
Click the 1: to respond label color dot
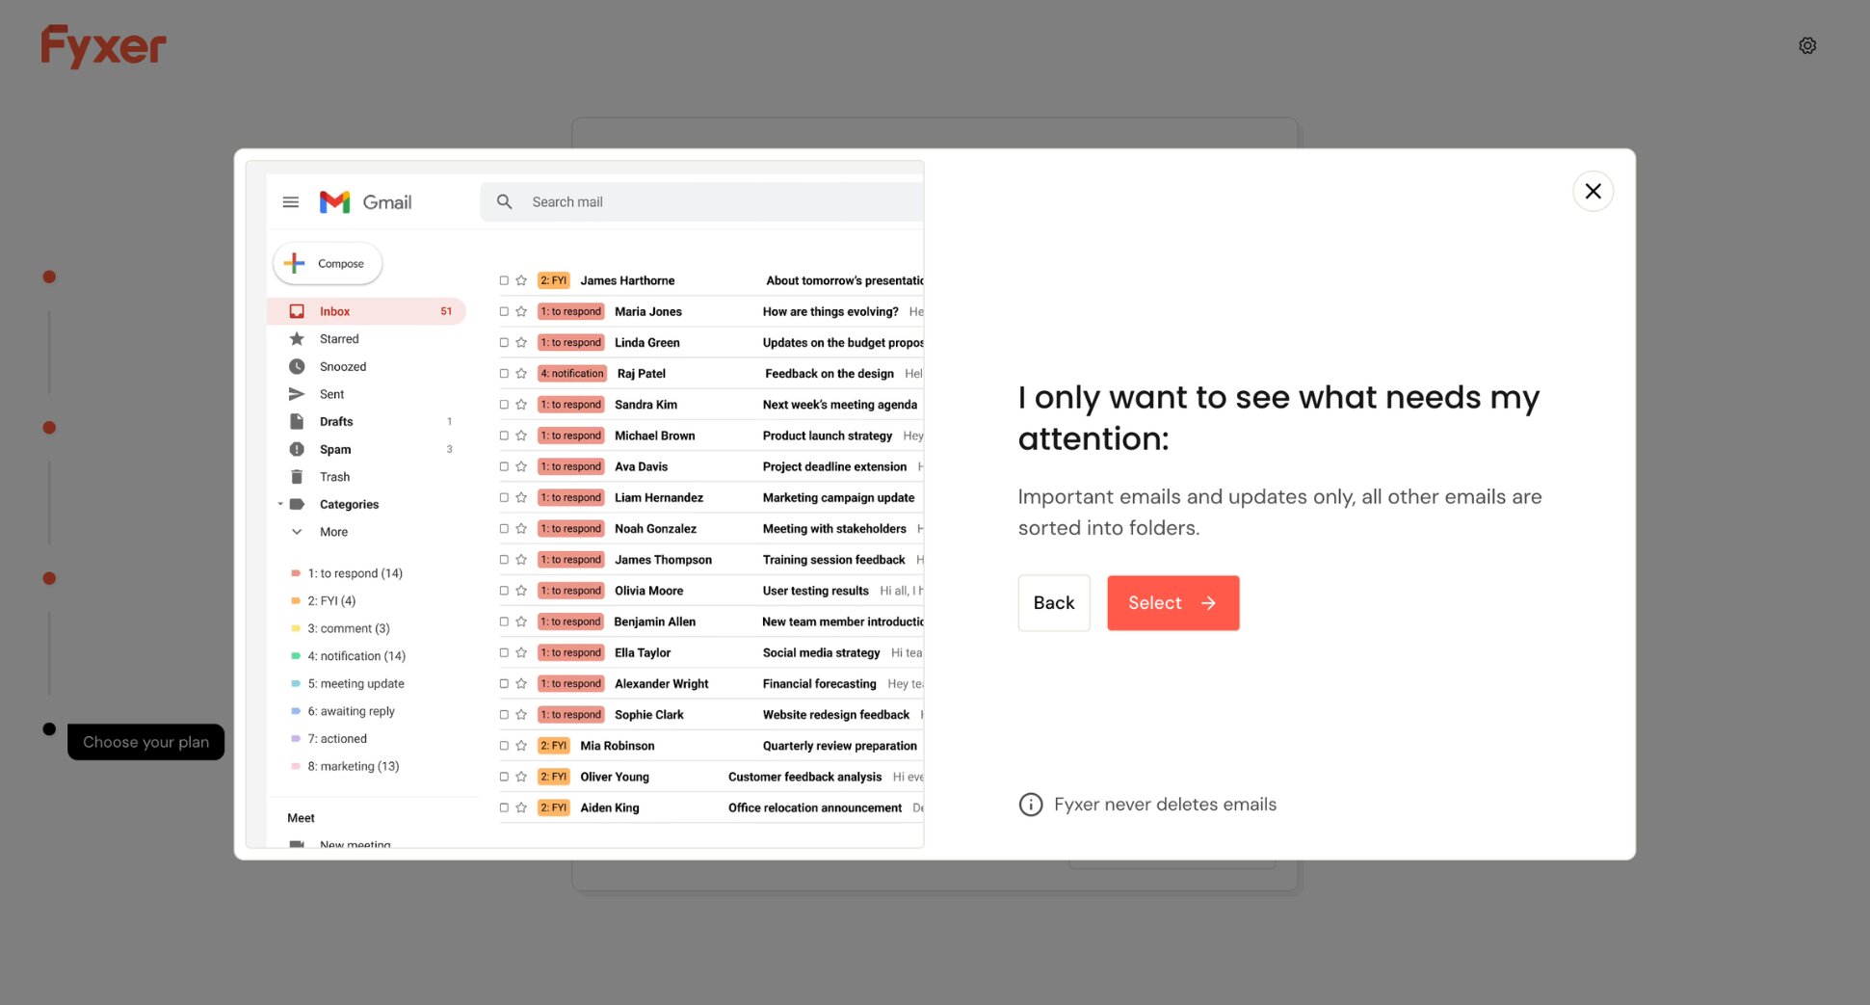(x=295, y=572)
